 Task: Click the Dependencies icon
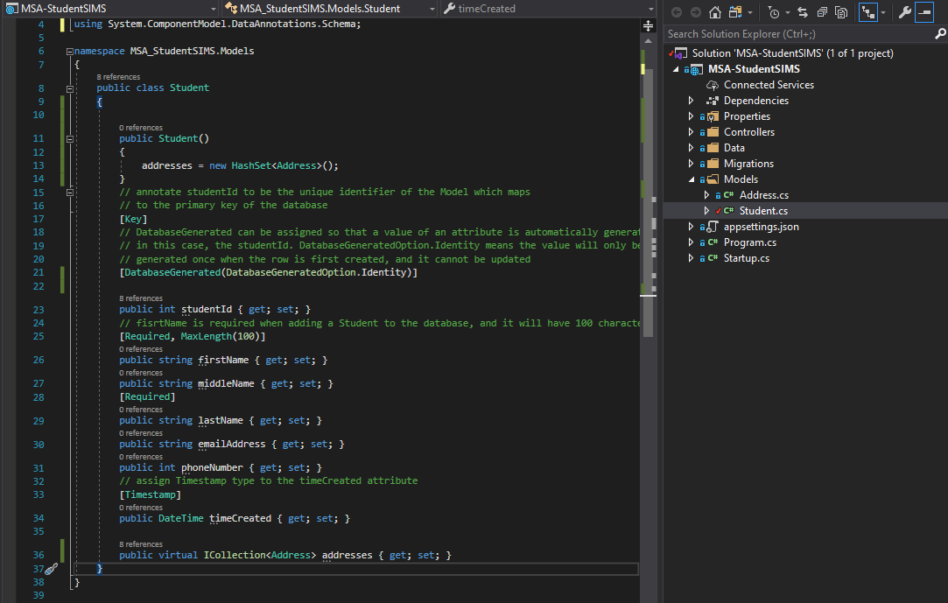713,101
